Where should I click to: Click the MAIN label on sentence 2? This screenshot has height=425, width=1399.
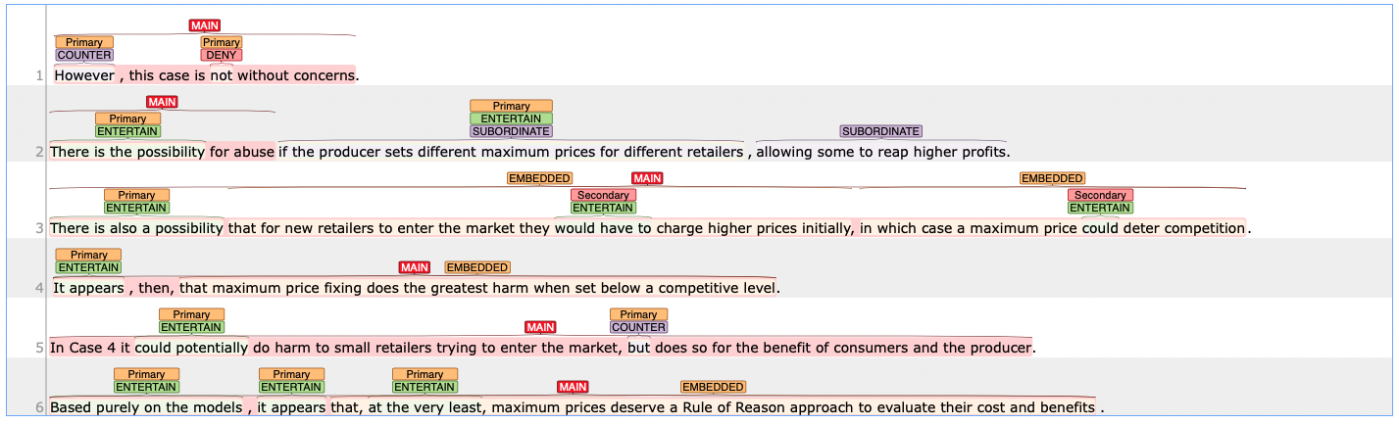click(162, 102)
